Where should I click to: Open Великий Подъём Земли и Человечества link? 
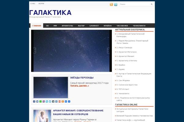pyautogui.click(x=135, y=116)
